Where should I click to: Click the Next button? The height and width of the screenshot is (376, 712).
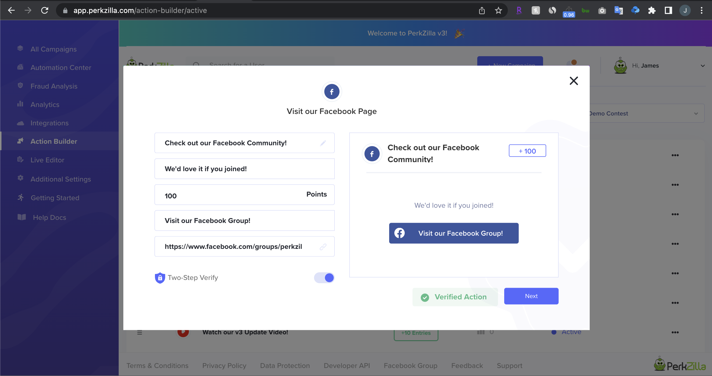(x=531, y=296)
